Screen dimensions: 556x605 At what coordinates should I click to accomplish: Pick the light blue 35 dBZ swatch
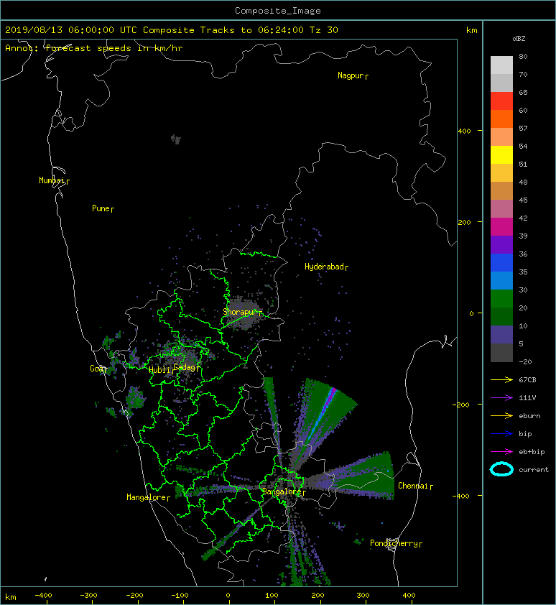[501, 280]
